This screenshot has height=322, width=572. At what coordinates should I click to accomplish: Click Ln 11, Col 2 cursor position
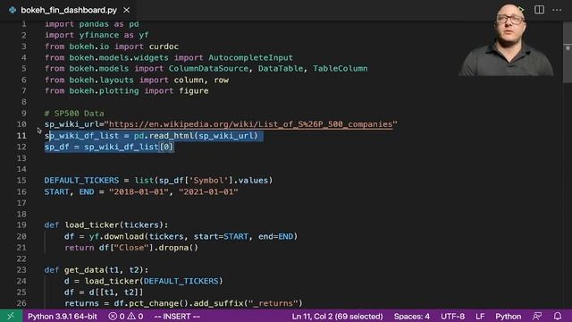[x=338, y=316]
